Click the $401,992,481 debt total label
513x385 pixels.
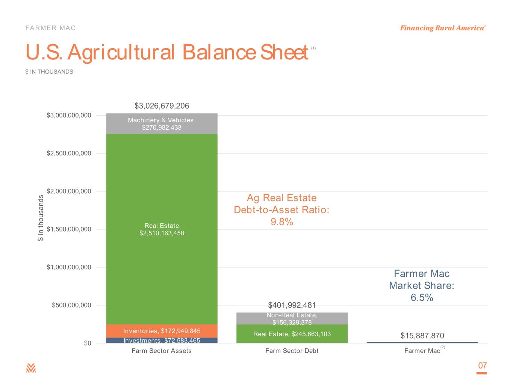pyautogui.click(x=292, y=305)
